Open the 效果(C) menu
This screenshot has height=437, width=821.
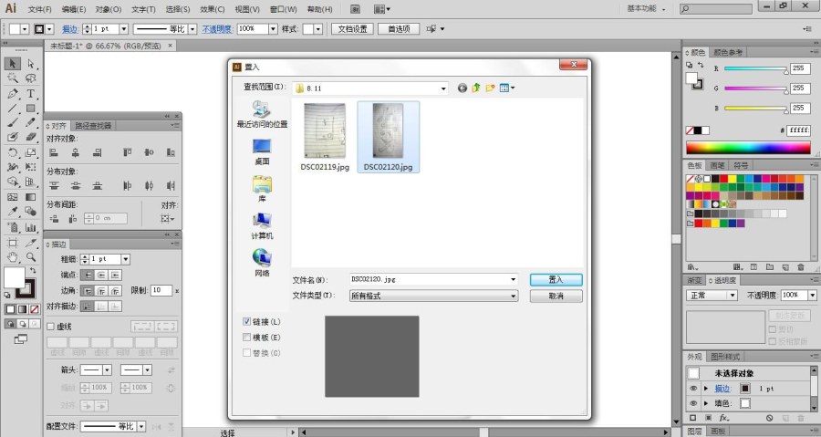(x=212, y=9)
